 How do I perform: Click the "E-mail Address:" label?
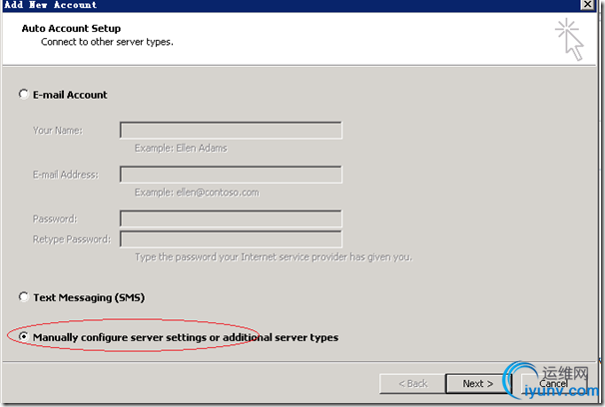coord(65,175)
